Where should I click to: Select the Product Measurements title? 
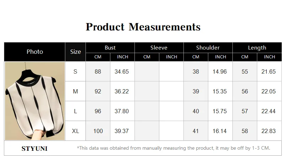coord(143,27)
